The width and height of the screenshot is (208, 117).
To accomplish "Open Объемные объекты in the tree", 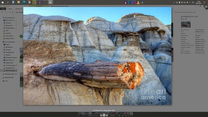I will click(x=10, y=58).
